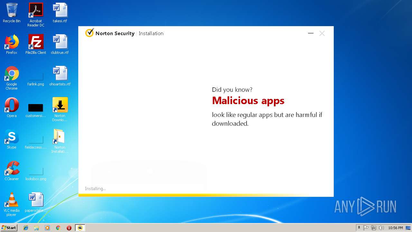412x232 pixels.
Task: Open Opera from the taskbar
Action: click(69, 228)
